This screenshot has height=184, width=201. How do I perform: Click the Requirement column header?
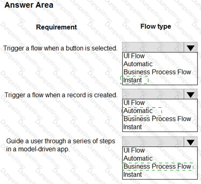[56, 27]
